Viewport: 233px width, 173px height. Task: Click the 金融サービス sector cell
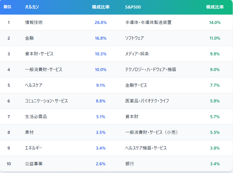(x=136, y=85)
